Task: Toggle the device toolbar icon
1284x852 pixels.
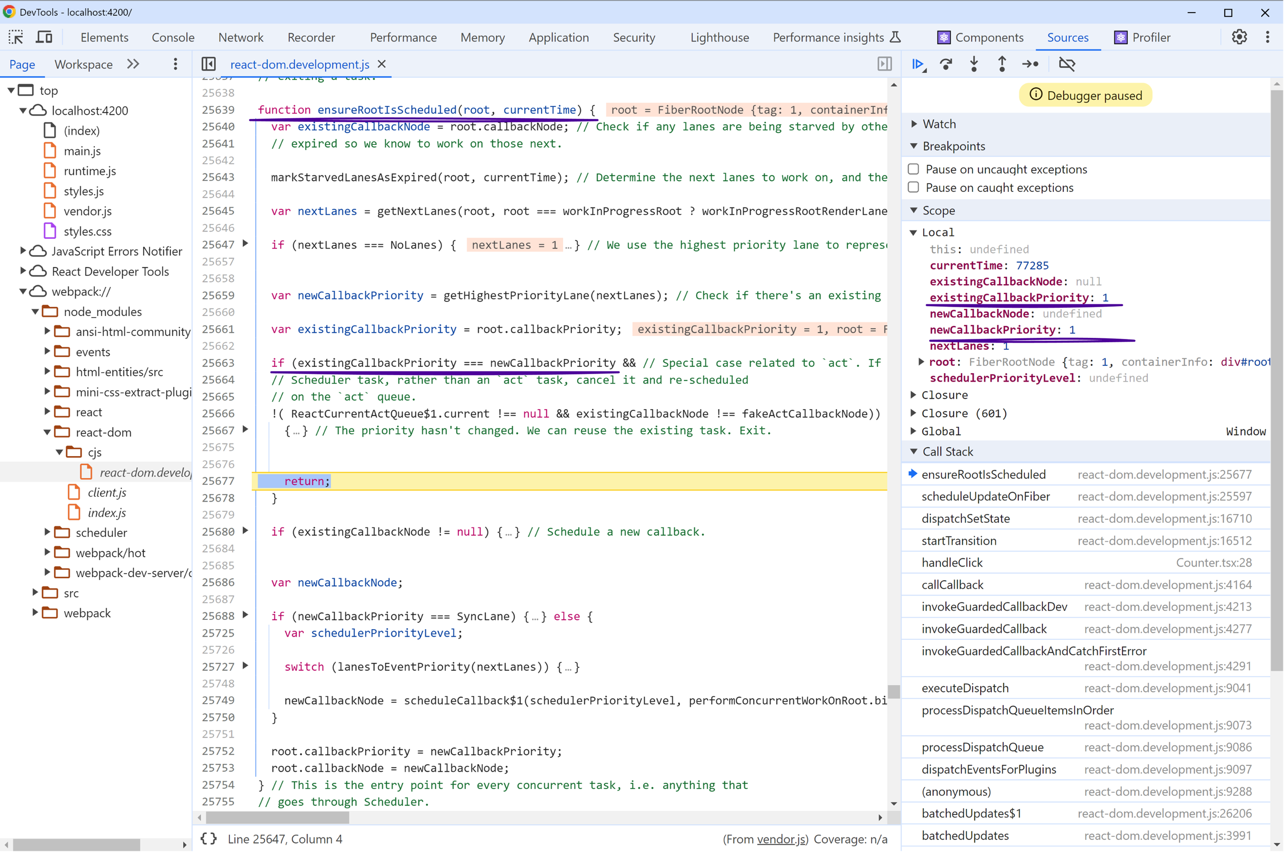Action: tap(44, 37)
